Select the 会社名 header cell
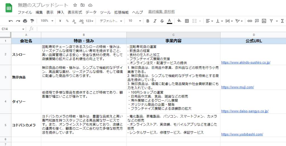 26,41
